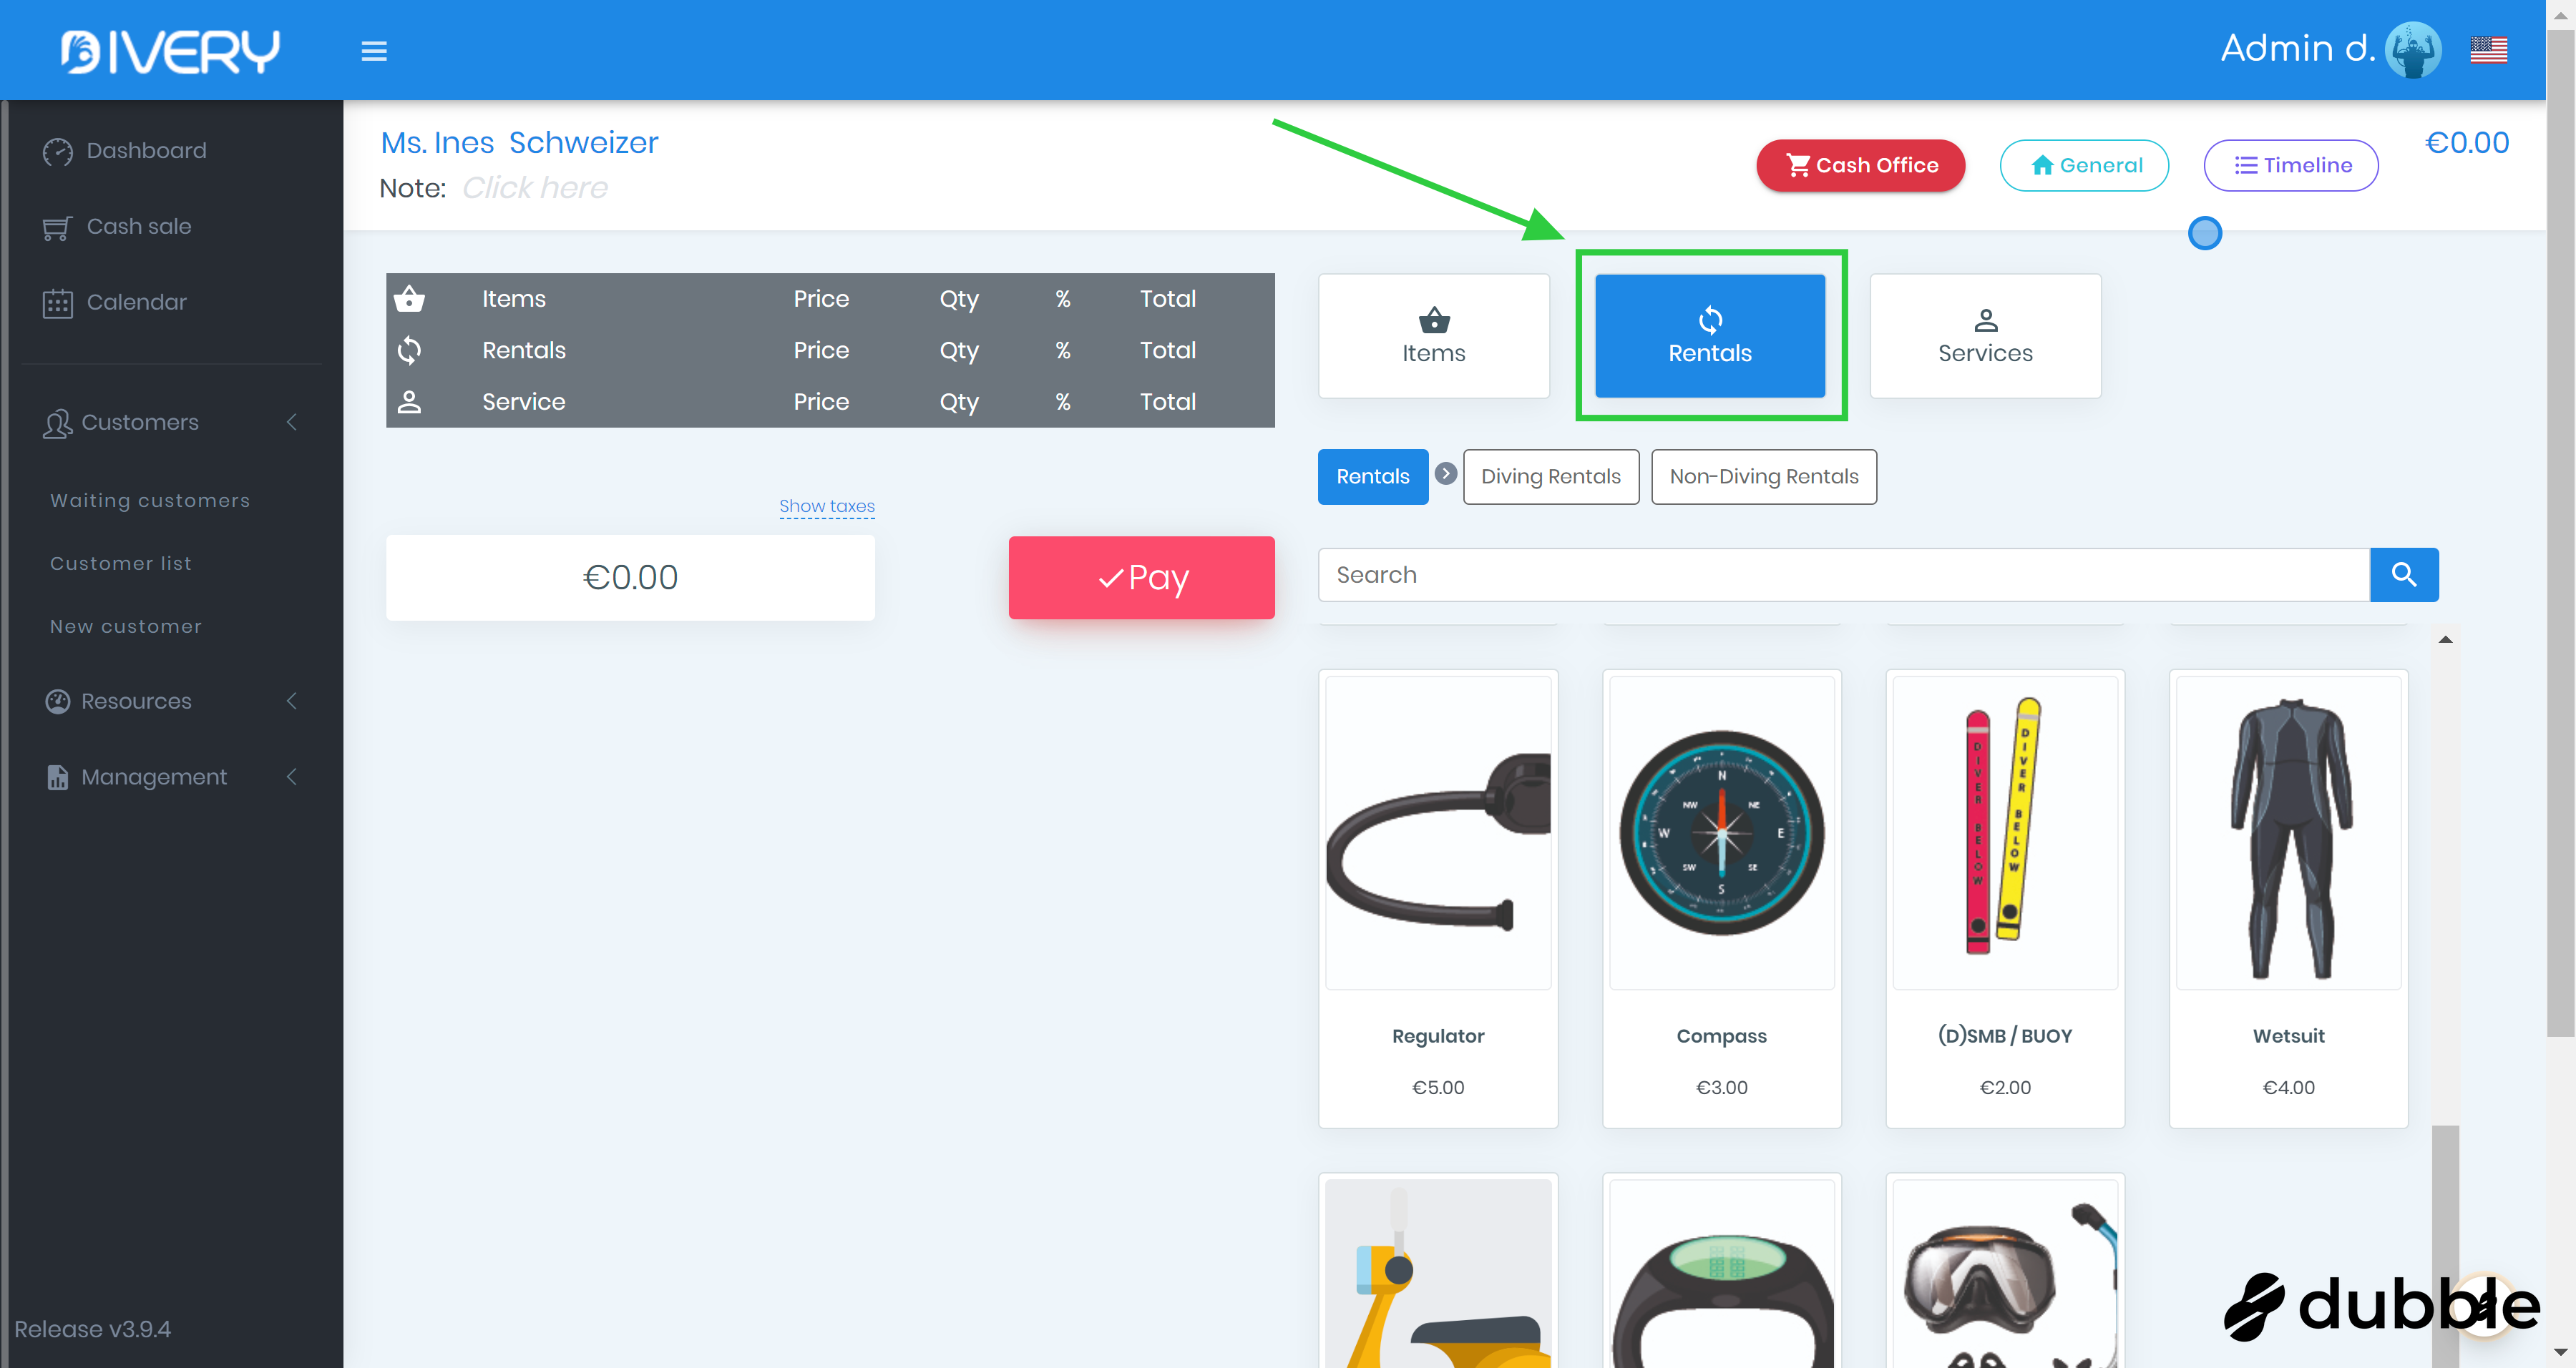Expand the Customers sidebar menu

pos(140,423)
